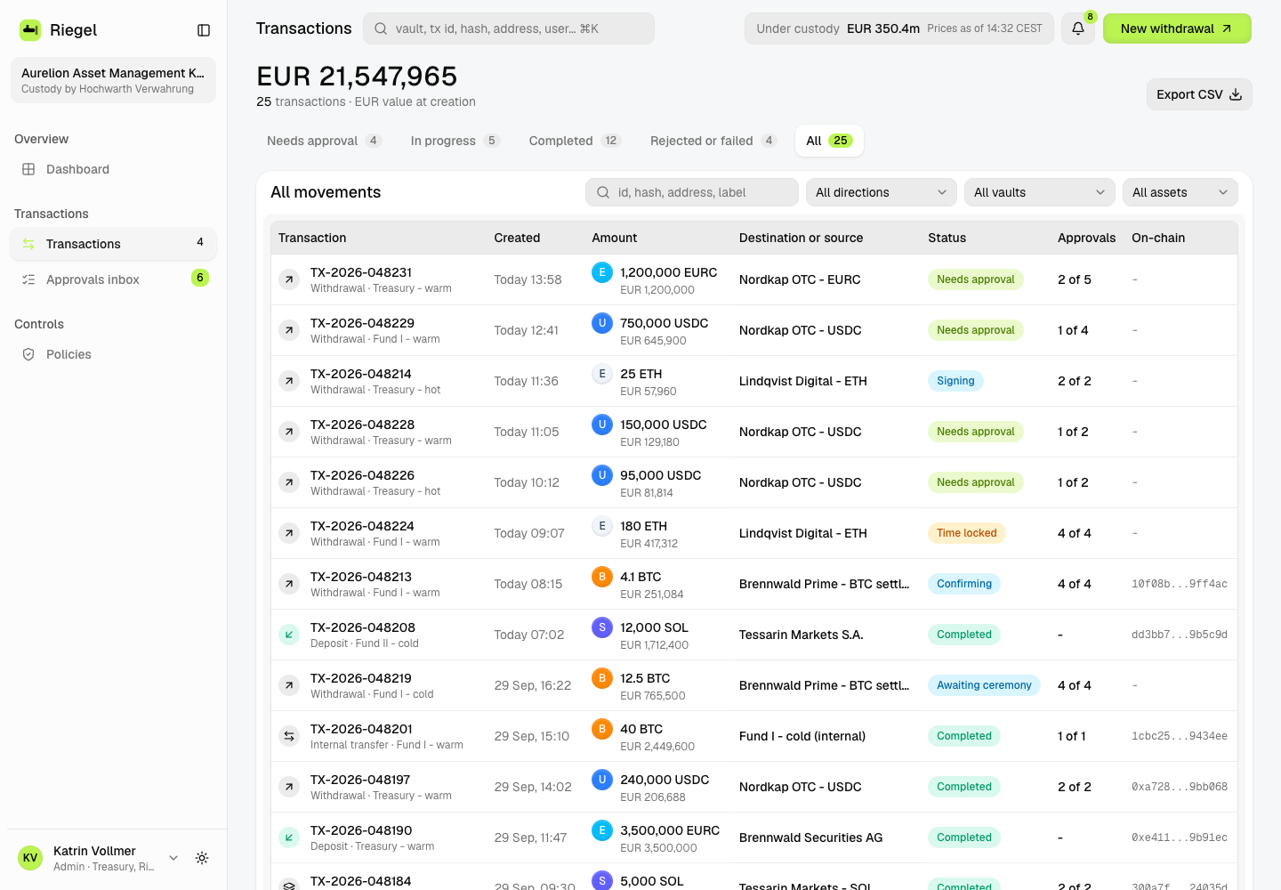Click the Approvals inbox checklist icon
The width and height of the screenshot is (1281, 890).
28,279
